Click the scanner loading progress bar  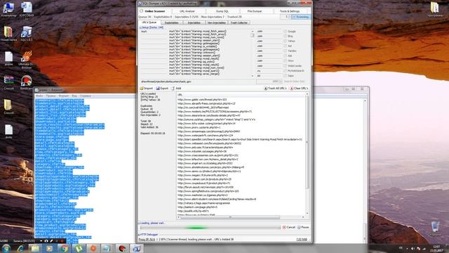click(x=210, y=228)
